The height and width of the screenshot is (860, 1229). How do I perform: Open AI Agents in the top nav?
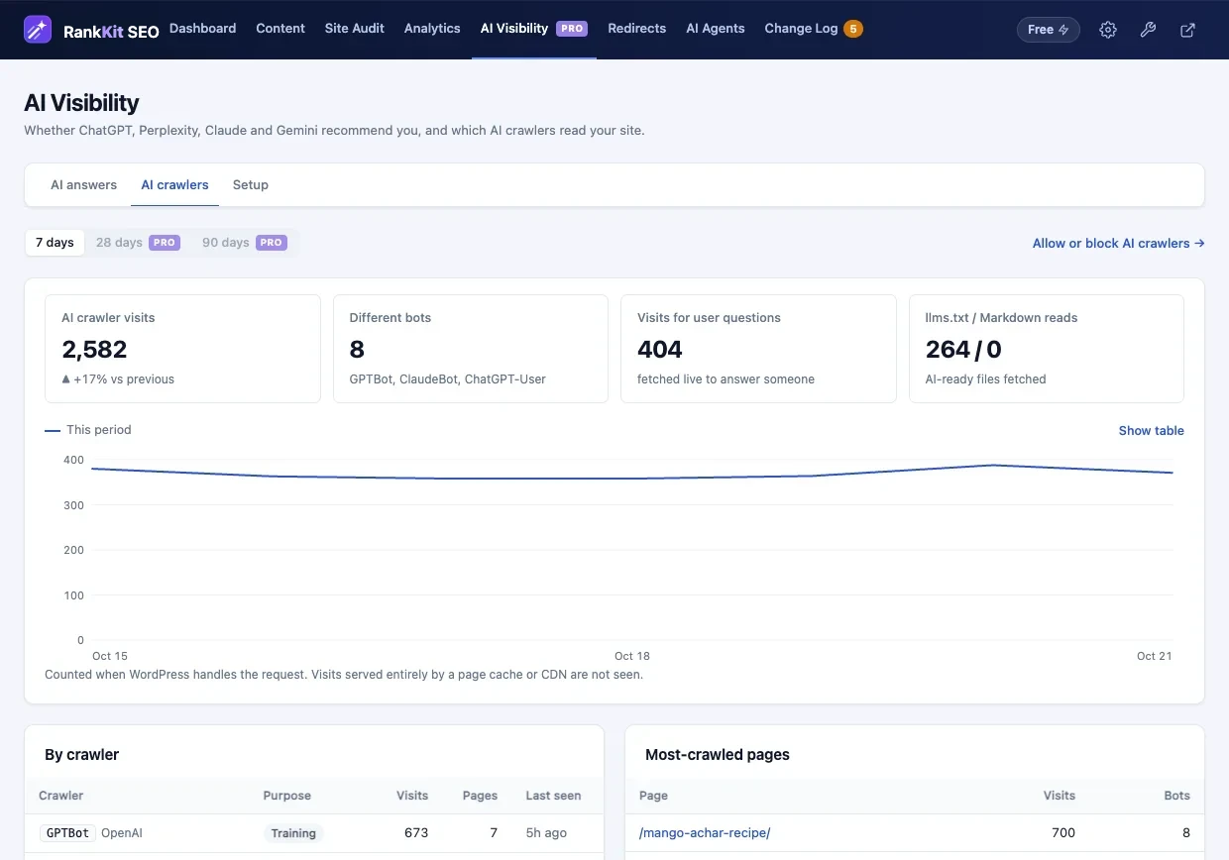(716, 29)
